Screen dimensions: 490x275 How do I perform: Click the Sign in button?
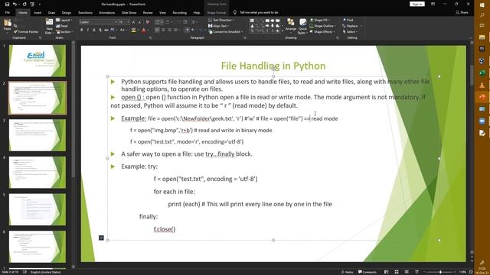417,4
